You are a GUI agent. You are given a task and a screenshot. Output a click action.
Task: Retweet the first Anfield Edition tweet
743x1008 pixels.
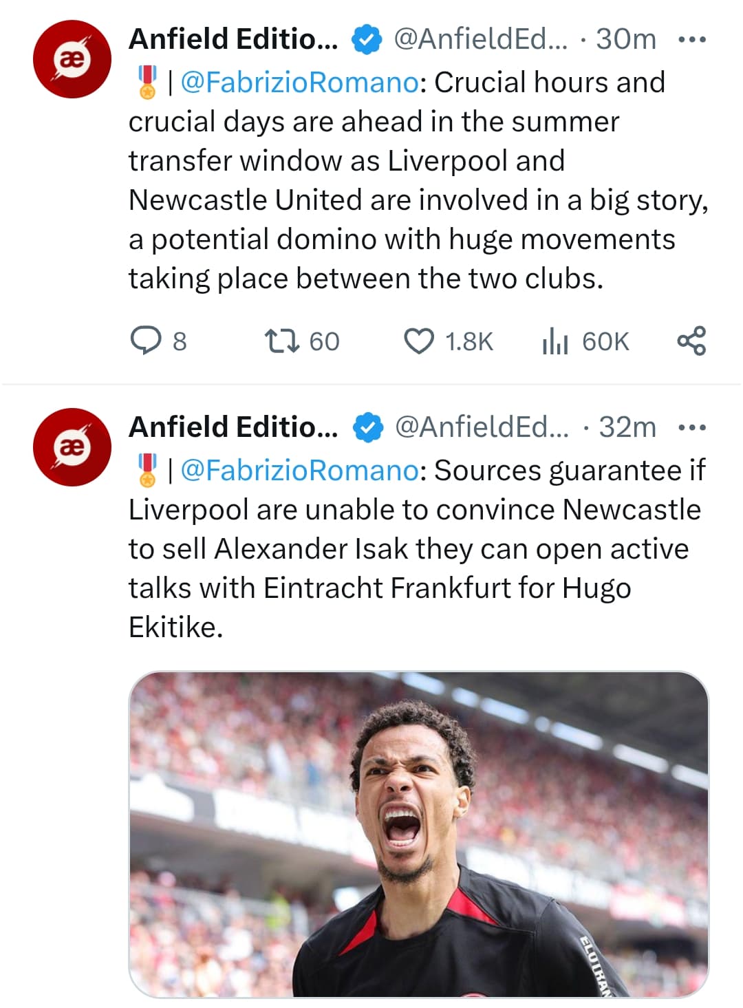pyautogui.click(x=282, y=341)
